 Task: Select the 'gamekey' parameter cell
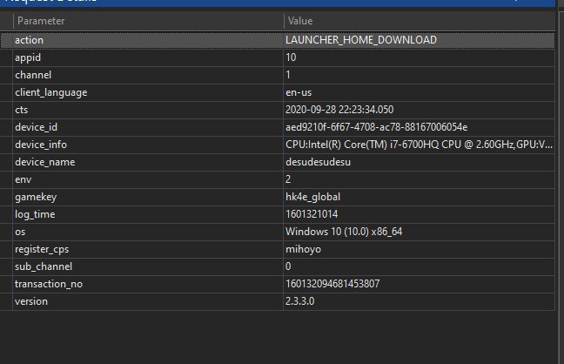click(148, 197)
